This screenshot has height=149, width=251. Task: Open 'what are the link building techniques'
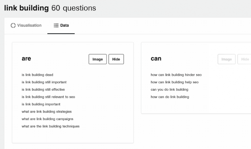51,126
